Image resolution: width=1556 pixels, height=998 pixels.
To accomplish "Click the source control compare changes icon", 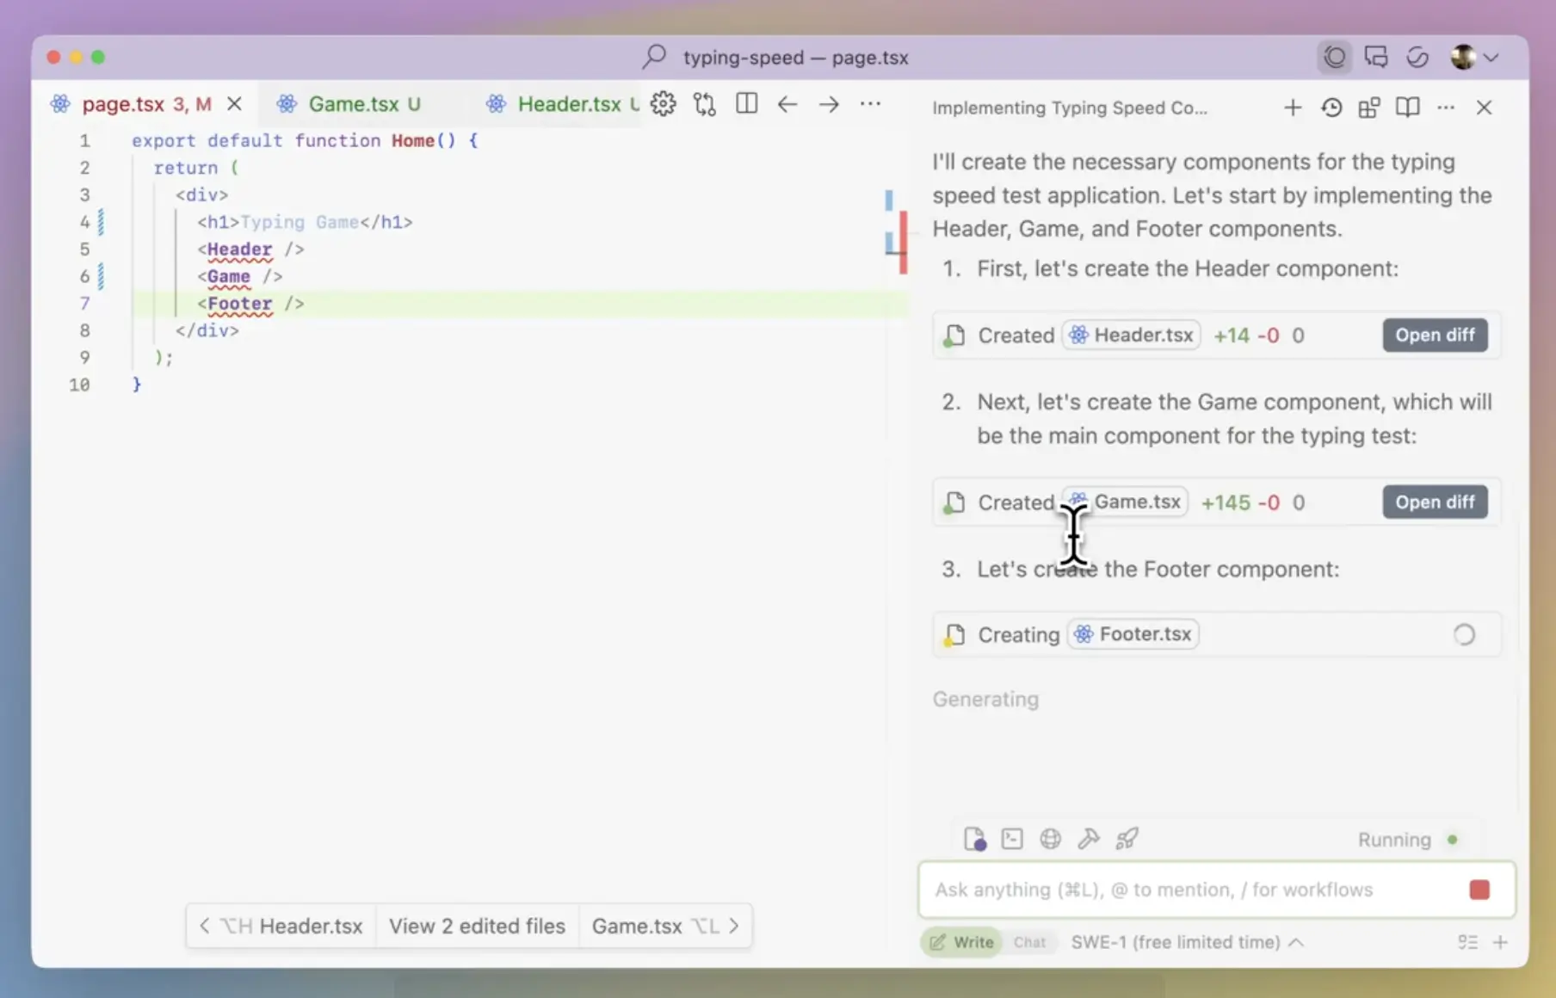I will pyautogui.click(x=705, y=104).
